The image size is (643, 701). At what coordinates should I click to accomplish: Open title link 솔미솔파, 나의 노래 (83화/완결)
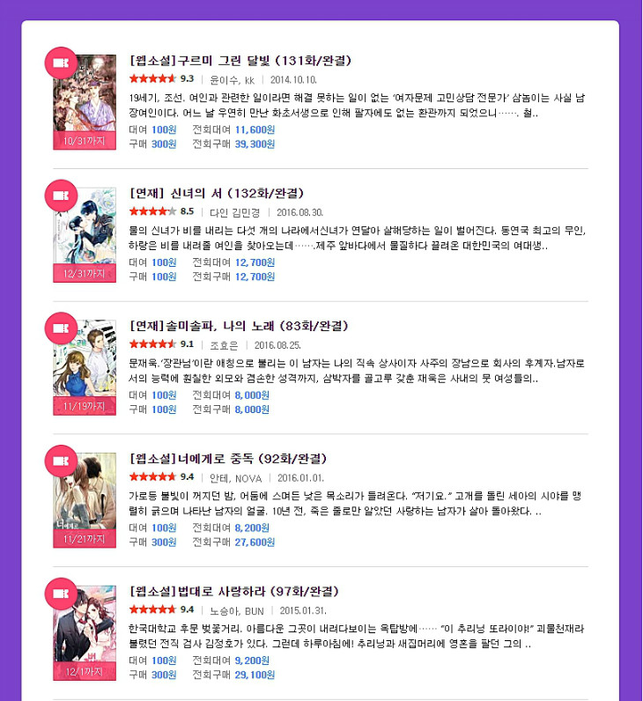click(x=239, y=326)
